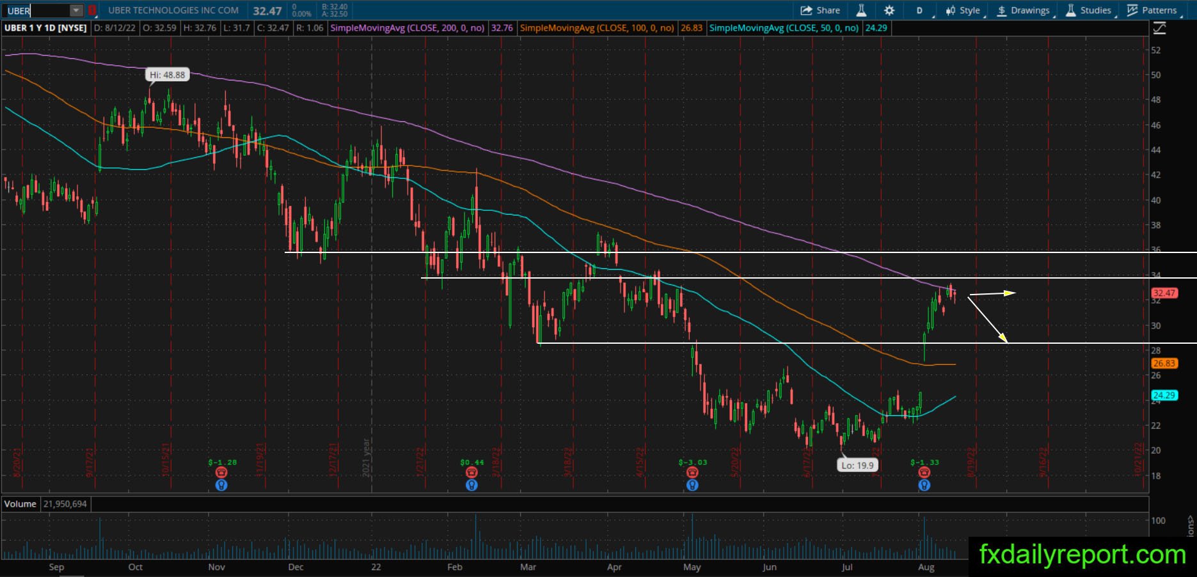Select the SimpleMovingAvg 50 study label
This screenshot has width=1197, height=577.
tap(784, 28)
